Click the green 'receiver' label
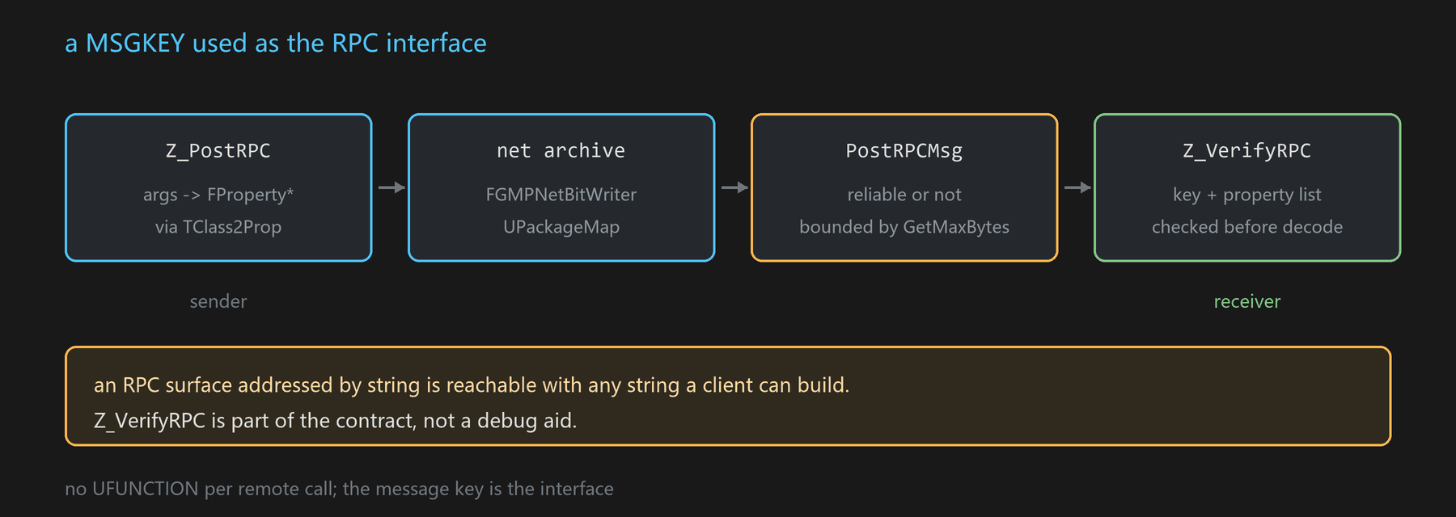The height and width of the screenshot is (517, 1456). pyautogui.click(x=1247, y=301)
